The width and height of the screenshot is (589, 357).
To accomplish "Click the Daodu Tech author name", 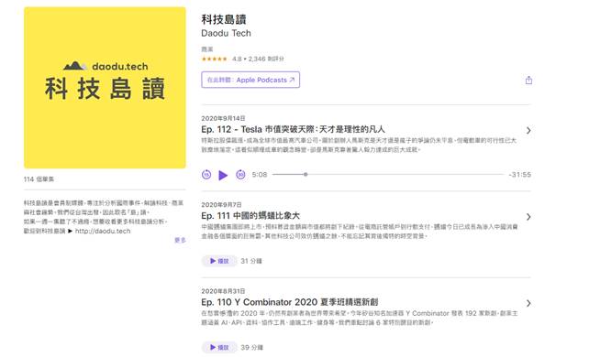I will point(226,33).
